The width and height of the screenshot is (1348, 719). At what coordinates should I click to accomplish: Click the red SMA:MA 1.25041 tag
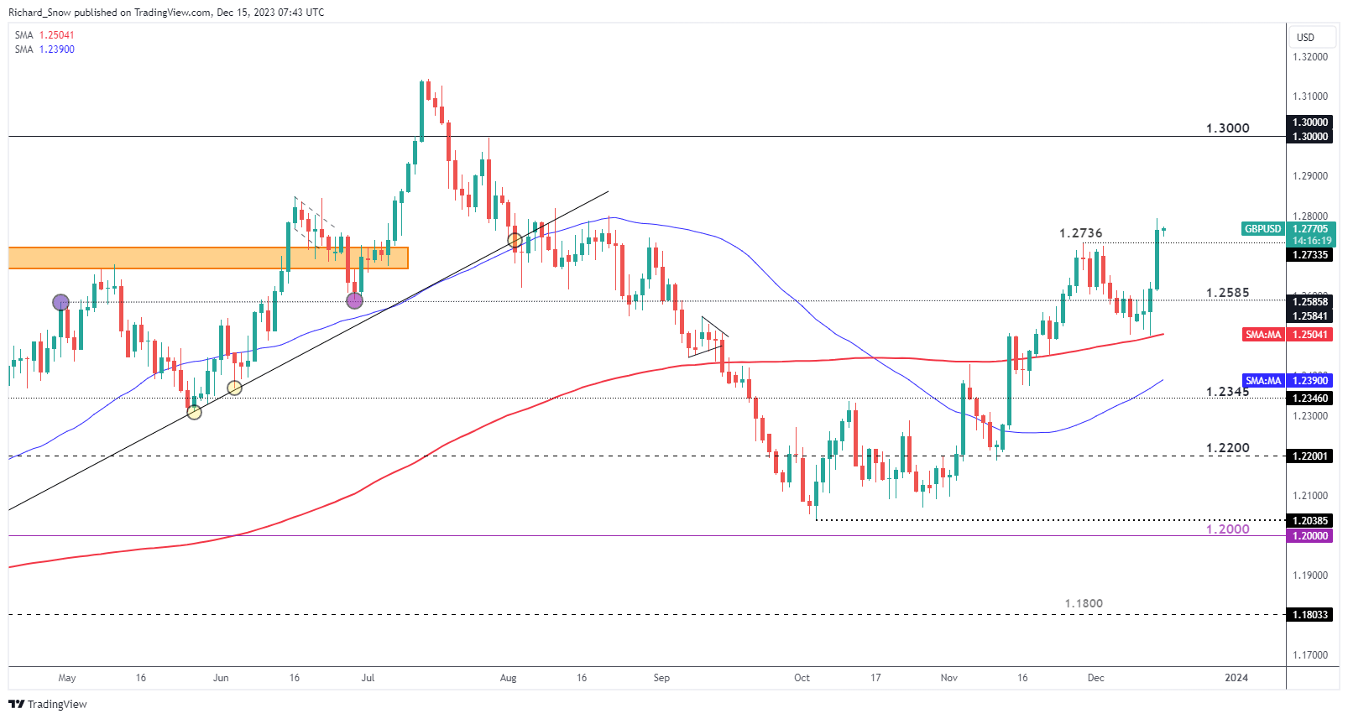[x=1263, y=335]
